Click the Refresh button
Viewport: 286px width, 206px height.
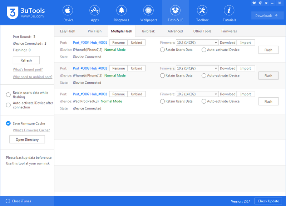(26, 60)
